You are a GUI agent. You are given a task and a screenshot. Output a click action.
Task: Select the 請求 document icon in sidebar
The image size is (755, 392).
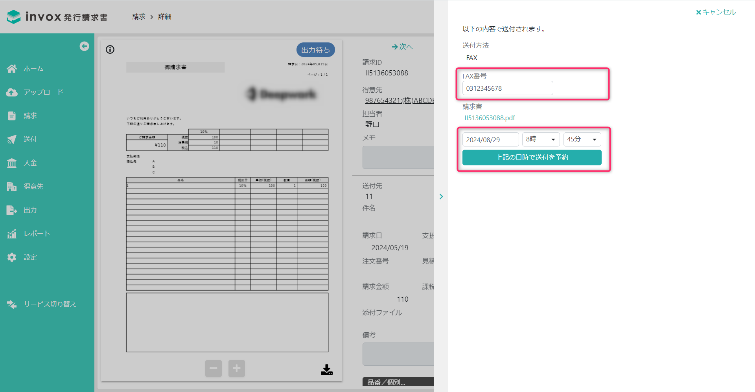12,115
